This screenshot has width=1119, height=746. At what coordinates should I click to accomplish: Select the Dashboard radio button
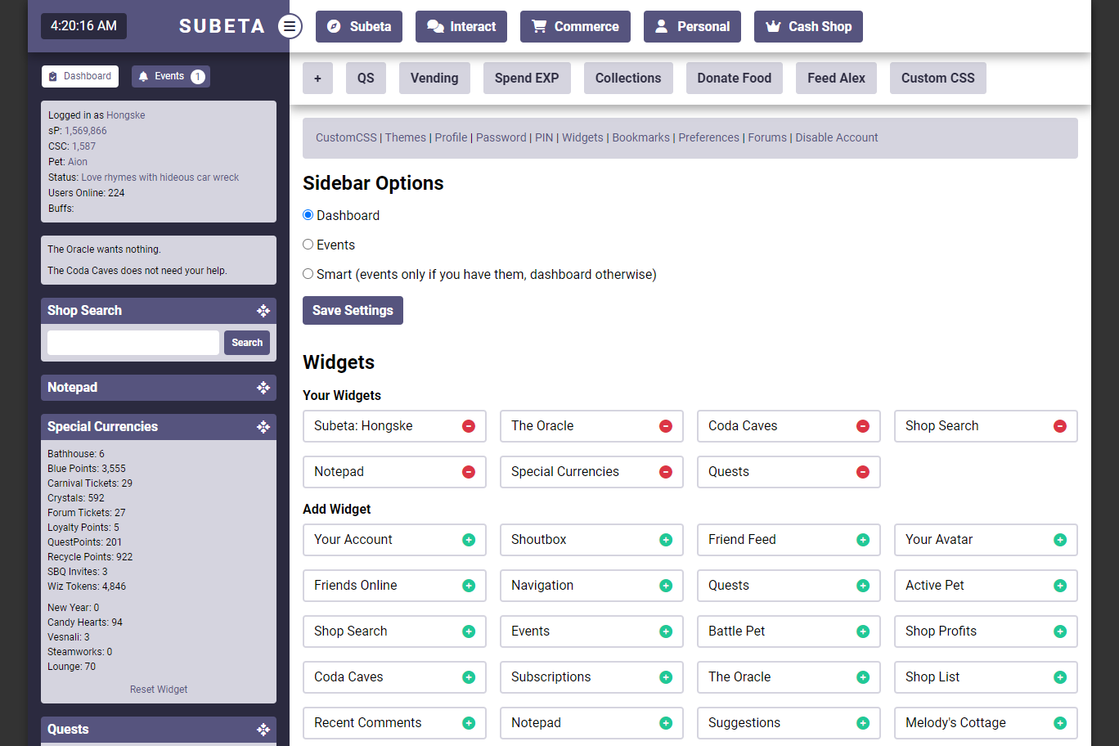point(308,215)
